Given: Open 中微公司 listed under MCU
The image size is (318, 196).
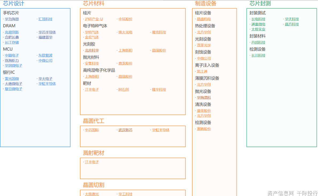Looking at the screenshot, I should (45, 60).
